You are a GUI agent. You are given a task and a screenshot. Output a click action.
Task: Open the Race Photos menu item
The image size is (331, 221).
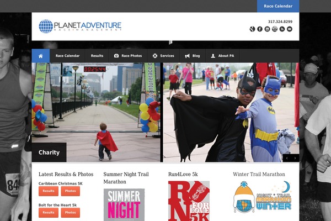point(128,56)
